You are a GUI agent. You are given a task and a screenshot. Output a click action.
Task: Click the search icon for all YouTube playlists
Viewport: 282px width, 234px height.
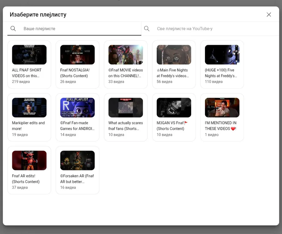147,29
